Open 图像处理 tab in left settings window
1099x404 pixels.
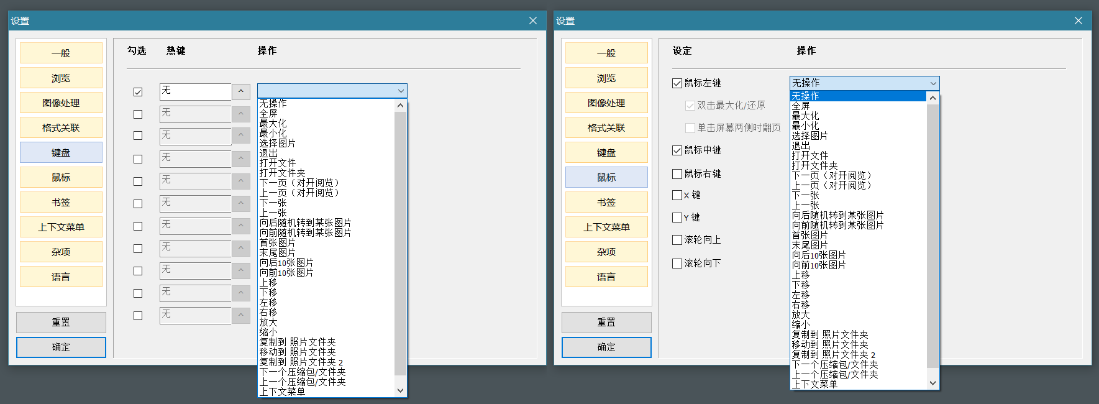61,103
